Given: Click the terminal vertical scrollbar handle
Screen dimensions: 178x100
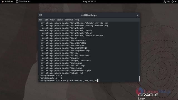Looking at the screenshot, I should click(139, 79).
